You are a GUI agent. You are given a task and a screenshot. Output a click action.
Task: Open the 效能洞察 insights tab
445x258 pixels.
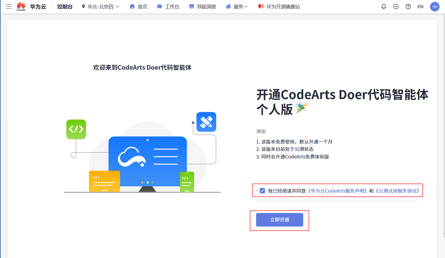[x=202, y=7]
